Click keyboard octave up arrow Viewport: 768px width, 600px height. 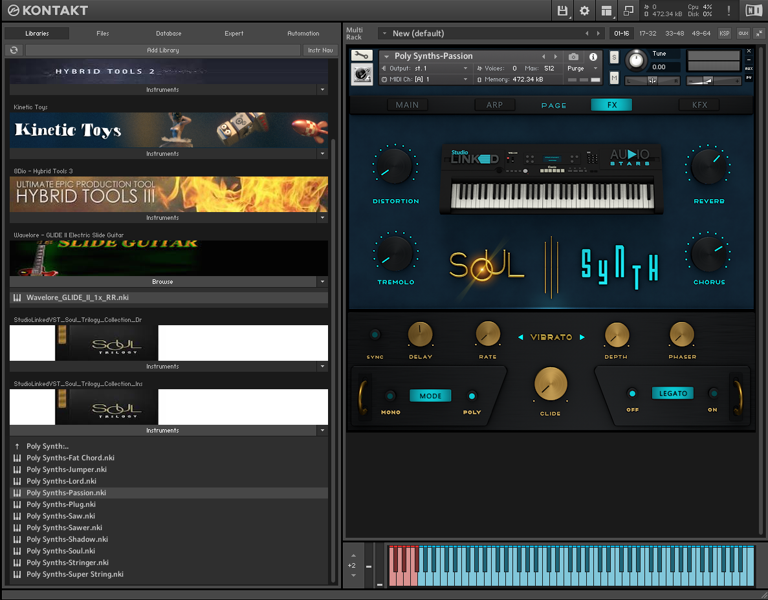(x=354, y=555)
